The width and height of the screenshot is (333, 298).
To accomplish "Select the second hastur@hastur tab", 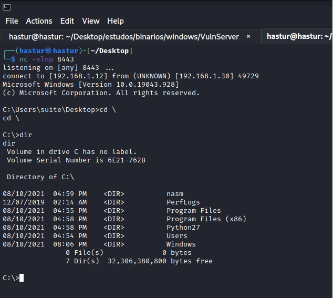I will (298, 37).
